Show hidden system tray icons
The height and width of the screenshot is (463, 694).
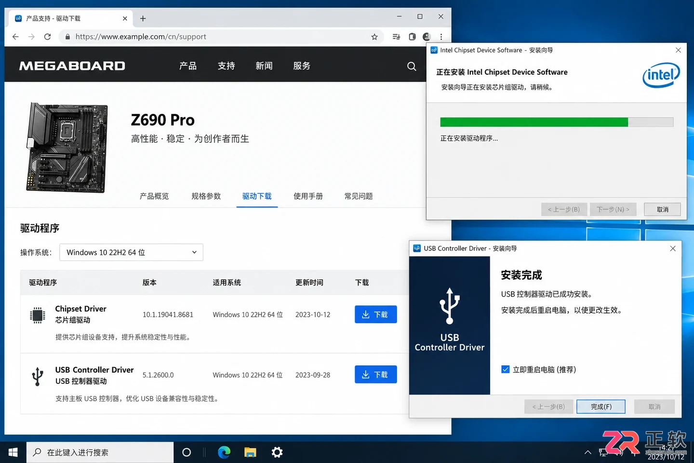(x=587, y=452)
